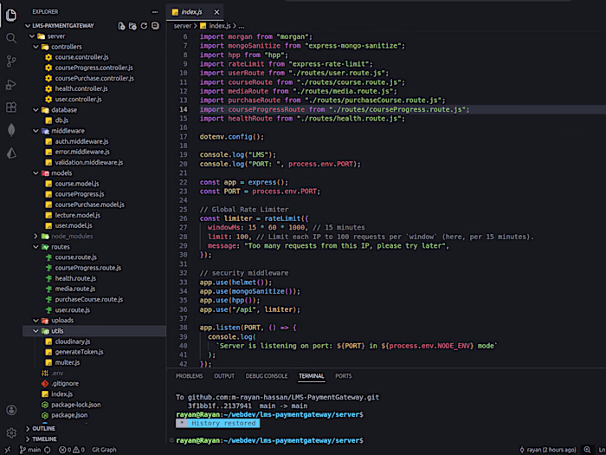The height and width of the screenshot is (455, 606).
Task: Select the TERMINAL panel tab
Action: click(x=311, y=376)
